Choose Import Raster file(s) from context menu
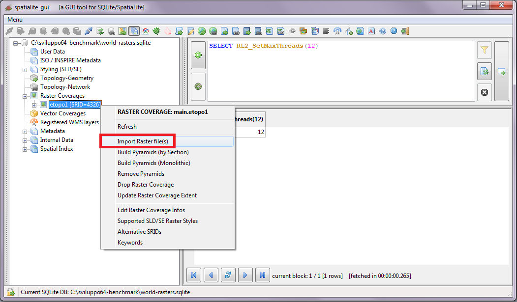Viewport: 517px width, 302px height. (x=168, y=141)
